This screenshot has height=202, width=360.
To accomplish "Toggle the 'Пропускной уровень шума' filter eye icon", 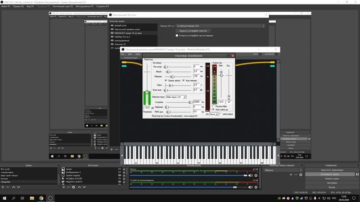I will [112, 29].
